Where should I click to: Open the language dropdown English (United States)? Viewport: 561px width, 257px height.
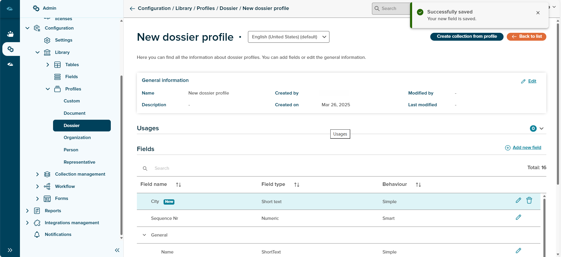(x=289, y=37)
